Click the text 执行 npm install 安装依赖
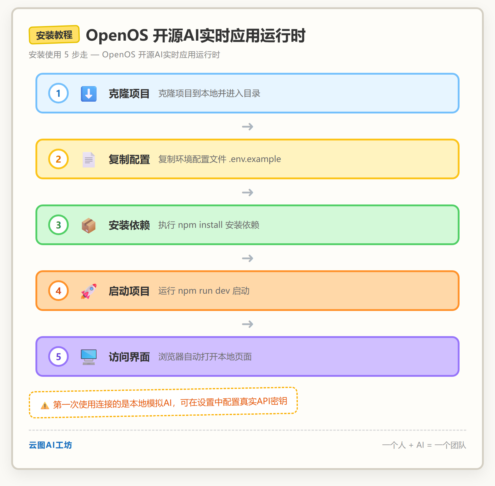 209,225
